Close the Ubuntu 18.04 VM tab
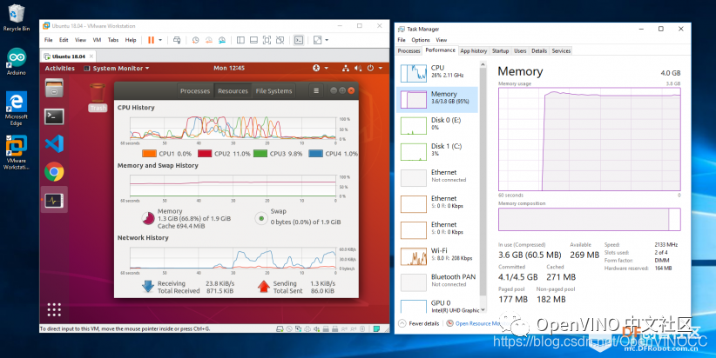 (91, 56)
